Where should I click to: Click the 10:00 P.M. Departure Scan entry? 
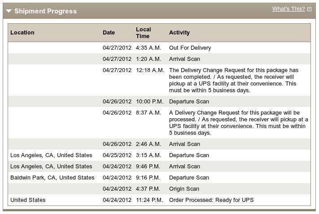click(x=159, y=102)
